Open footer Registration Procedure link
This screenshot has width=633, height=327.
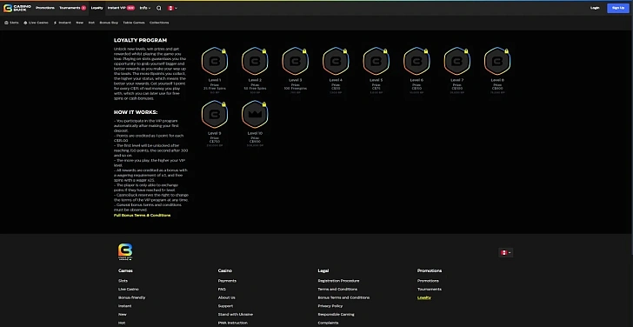click(x=338, y=281)
